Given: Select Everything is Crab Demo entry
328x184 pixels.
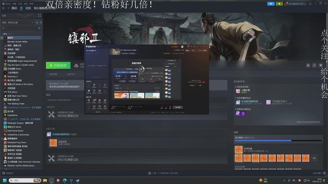Looking at the screenshot, I should pyautogui.click(x=24, y=108).
